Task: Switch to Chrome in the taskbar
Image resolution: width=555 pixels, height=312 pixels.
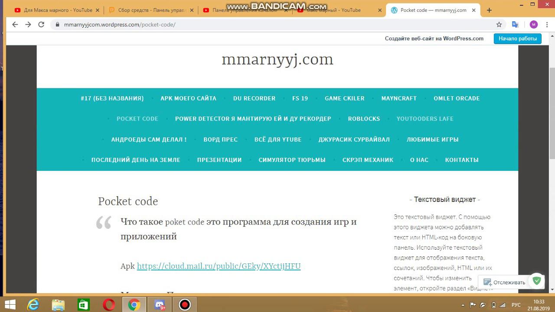Action: pyautogui.click(x=134, y=305)
